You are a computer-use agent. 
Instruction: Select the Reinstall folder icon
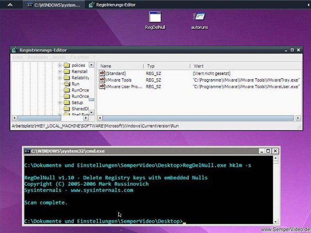click(x=67, y=71)
